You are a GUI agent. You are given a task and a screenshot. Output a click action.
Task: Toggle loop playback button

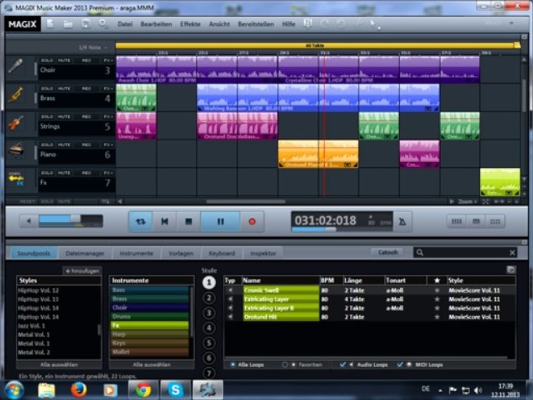[140, 222]
